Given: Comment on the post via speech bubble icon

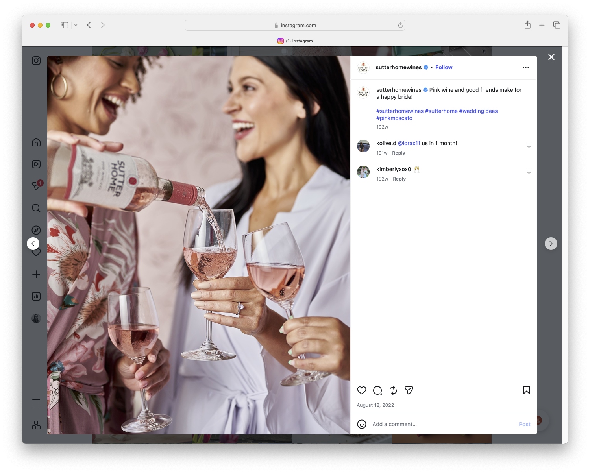Looking at the screenshot, I should click(377, 390).
